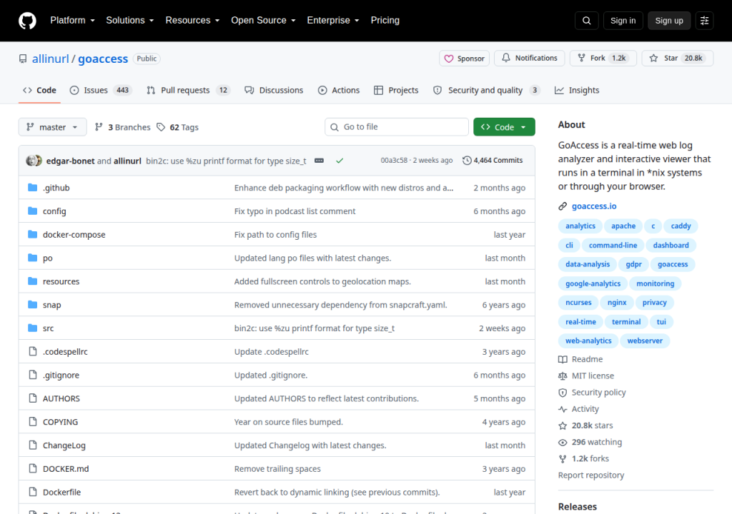Open the snap folder
Screen dimensions: 732x514
[51, 305]
